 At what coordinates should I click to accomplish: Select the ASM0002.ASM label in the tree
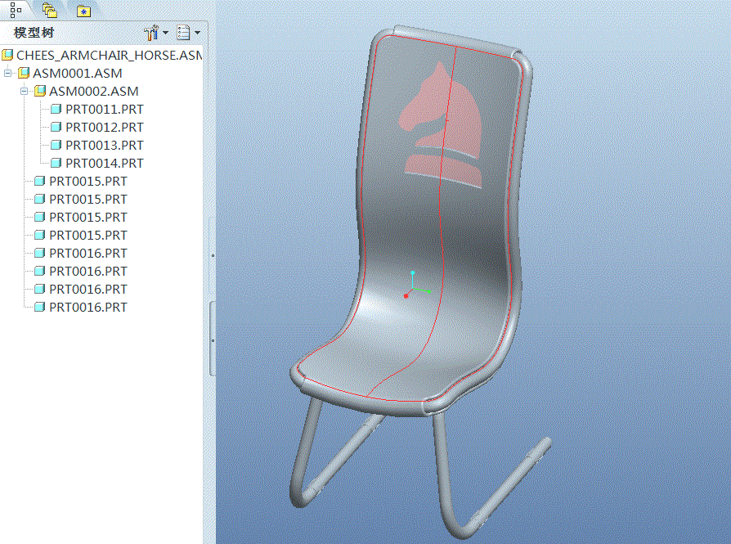pyautogui.click(x=94, y=91)
